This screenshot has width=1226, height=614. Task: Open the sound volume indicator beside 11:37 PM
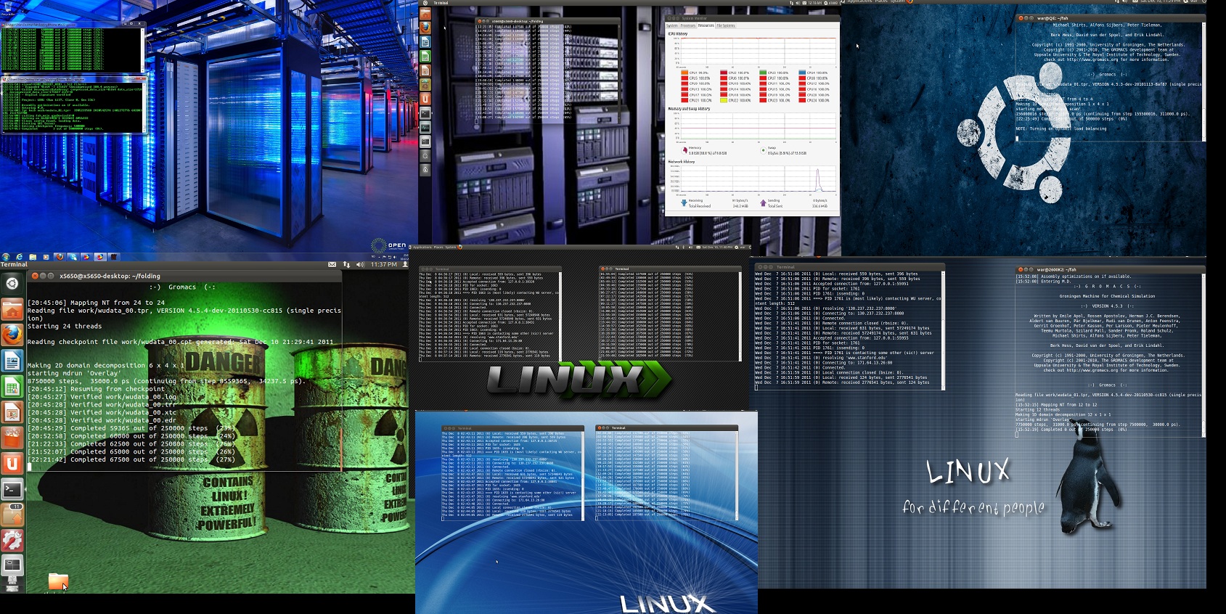(x=361, y=264)
